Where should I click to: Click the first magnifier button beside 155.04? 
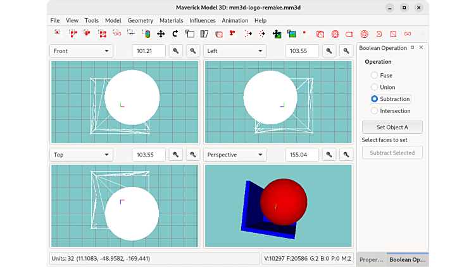(329, 155)
